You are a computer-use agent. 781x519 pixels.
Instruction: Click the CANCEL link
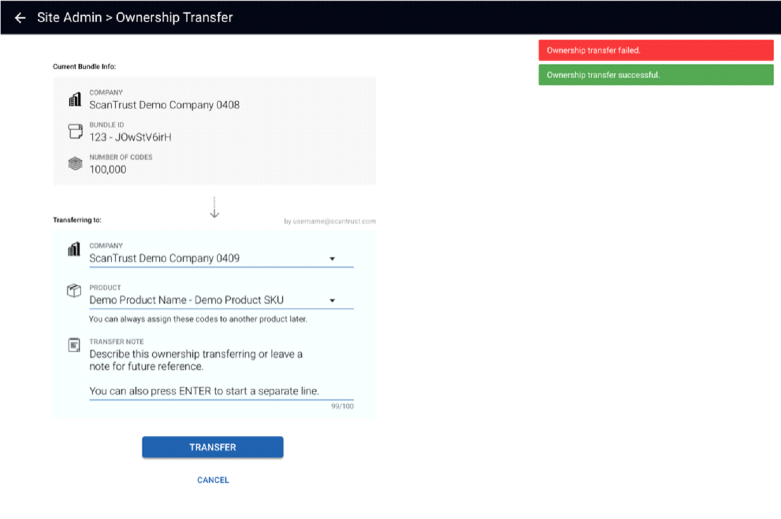click(213, 480)
